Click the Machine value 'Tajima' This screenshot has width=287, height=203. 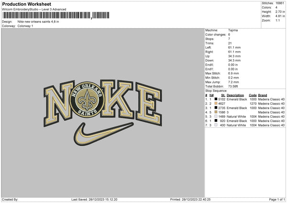[233, 30]
